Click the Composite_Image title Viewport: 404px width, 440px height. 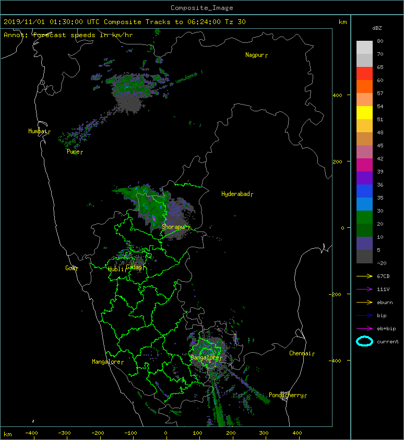click(202, 8)
